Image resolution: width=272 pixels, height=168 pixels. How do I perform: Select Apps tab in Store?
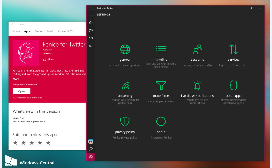27,32
